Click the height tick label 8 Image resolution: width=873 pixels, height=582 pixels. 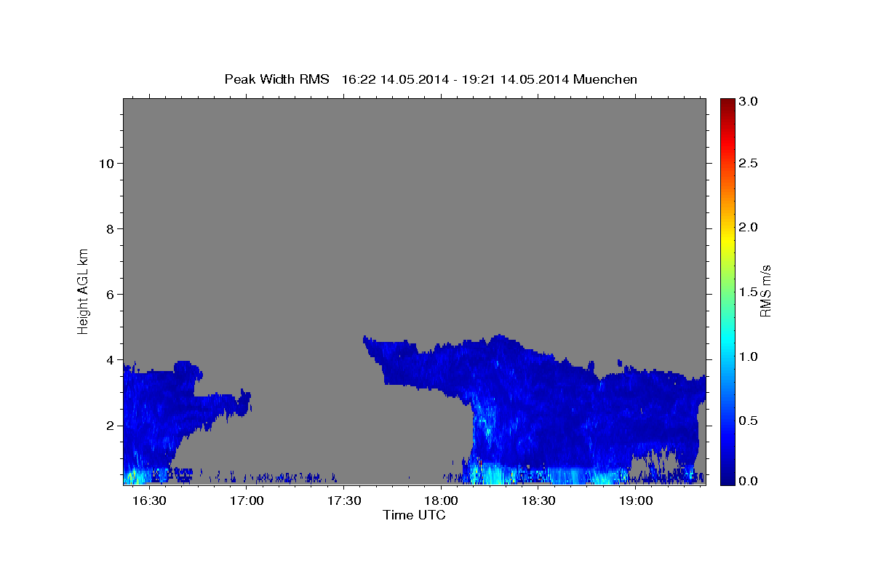click(109, 228)
